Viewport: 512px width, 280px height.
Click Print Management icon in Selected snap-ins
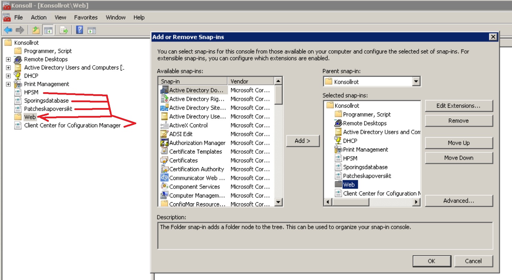click(x=338, y=149)
